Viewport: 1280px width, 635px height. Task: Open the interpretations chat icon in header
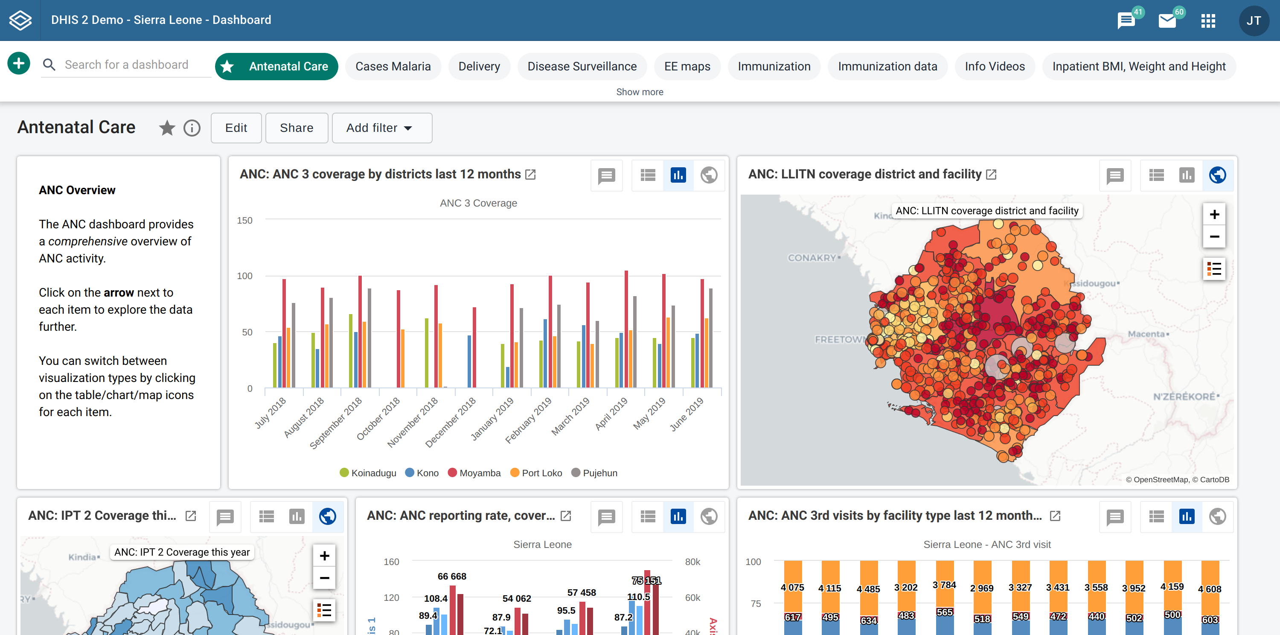1126,21
